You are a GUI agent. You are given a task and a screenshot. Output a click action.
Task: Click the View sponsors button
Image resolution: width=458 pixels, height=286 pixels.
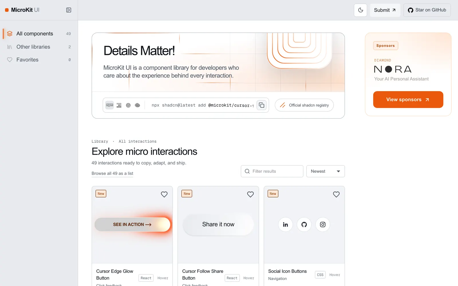(x=408, y=100)
